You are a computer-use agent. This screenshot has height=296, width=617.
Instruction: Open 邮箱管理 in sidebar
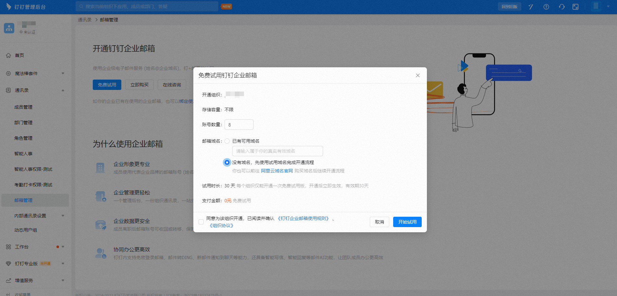point(35,200)
